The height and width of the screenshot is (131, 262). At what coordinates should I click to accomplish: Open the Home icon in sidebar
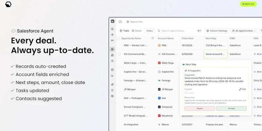point(112,29)
